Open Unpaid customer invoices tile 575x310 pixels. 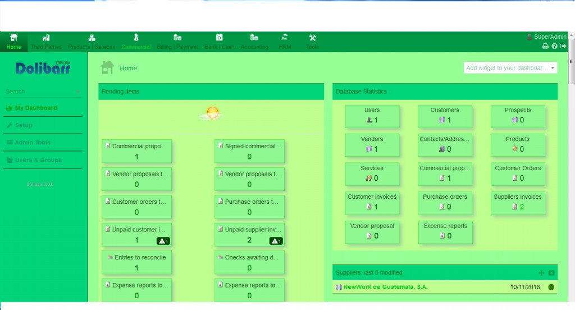pos(136,235)
